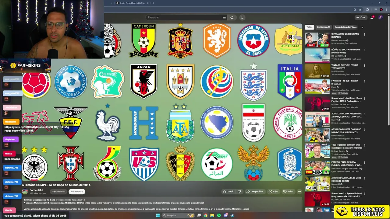Open more actions menu next to Valeu
Screen dimensions: 390x219
click(300, 192)
